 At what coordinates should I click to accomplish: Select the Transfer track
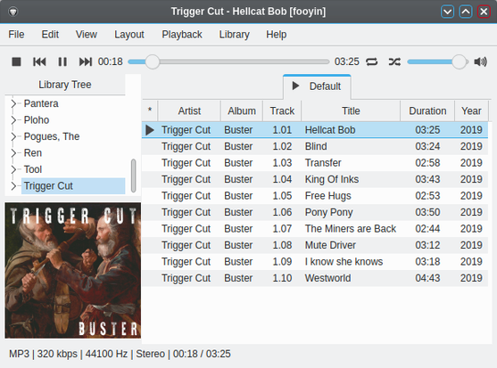point(315,163)
